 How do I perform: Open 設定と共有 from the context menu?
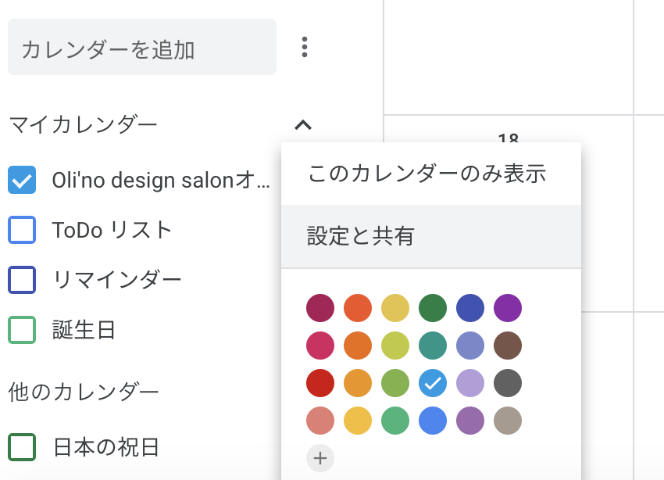[x=431, y=236]
